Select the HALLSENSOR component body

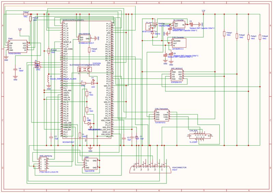pyautogui.click(x=84, y=39)
